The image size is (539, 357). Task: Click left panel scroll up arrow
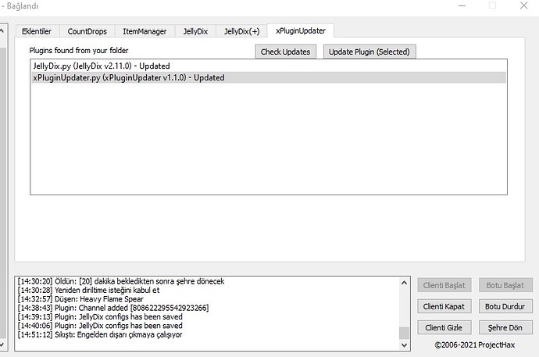pyautogui.click(x=2, y=30)
